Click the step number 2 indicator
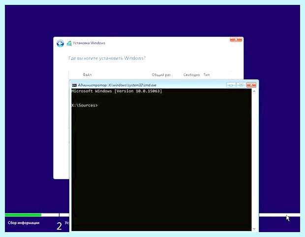The width and height of the screenshot is (305, 237). 60,226
